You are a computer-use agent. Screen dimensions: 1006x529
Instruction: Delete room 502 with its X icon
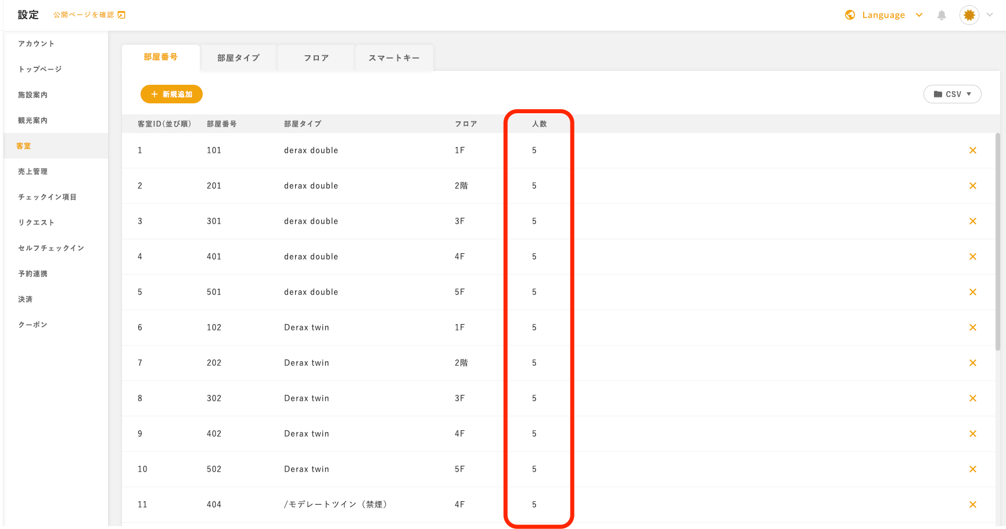coord(973,469)
